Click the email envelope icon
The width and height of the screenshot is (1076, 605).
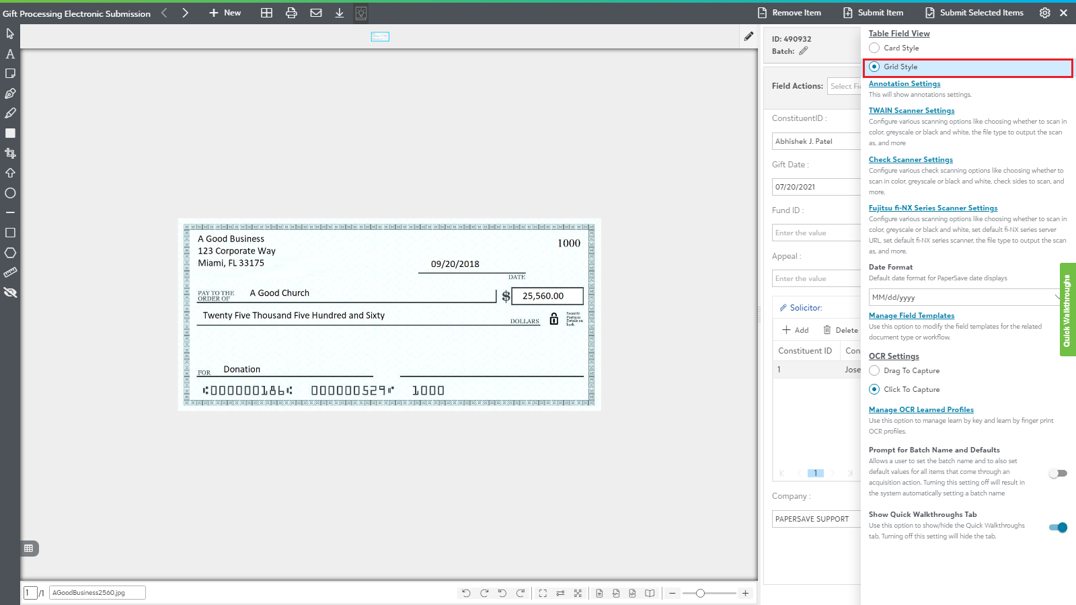click(x=315, y=13)
